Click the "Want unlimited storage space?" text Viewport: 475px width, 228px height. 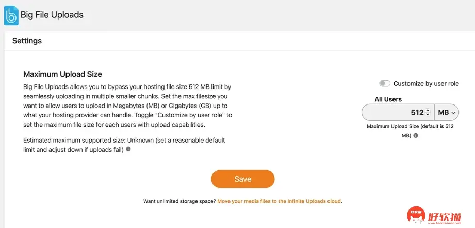click(179, 201)
